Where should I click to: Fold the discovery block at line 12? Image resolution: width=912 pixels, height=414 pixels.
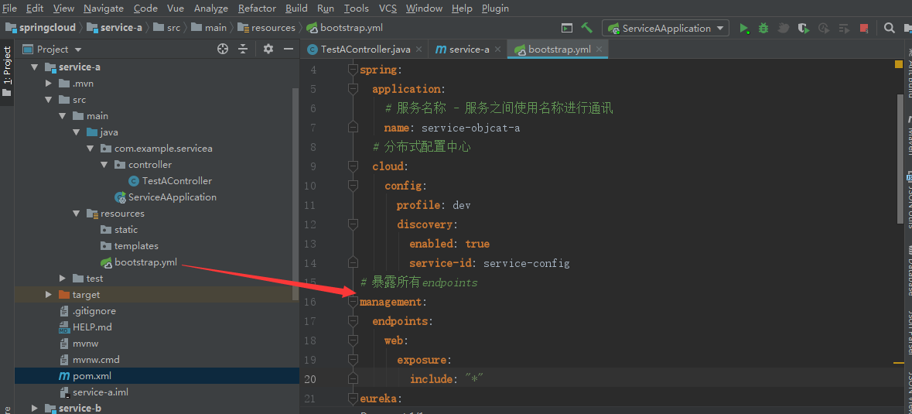coord(352,224)
